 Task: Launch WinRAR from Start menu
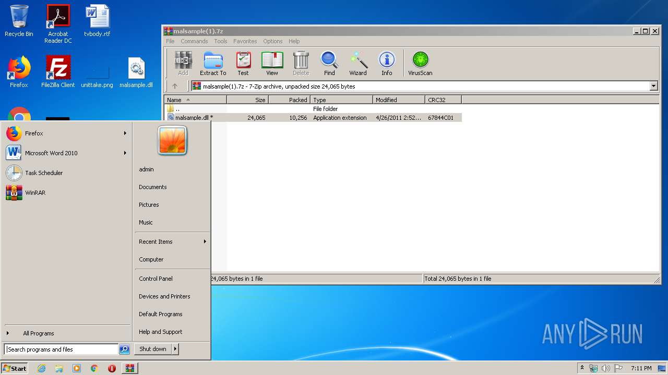[66, 193]
